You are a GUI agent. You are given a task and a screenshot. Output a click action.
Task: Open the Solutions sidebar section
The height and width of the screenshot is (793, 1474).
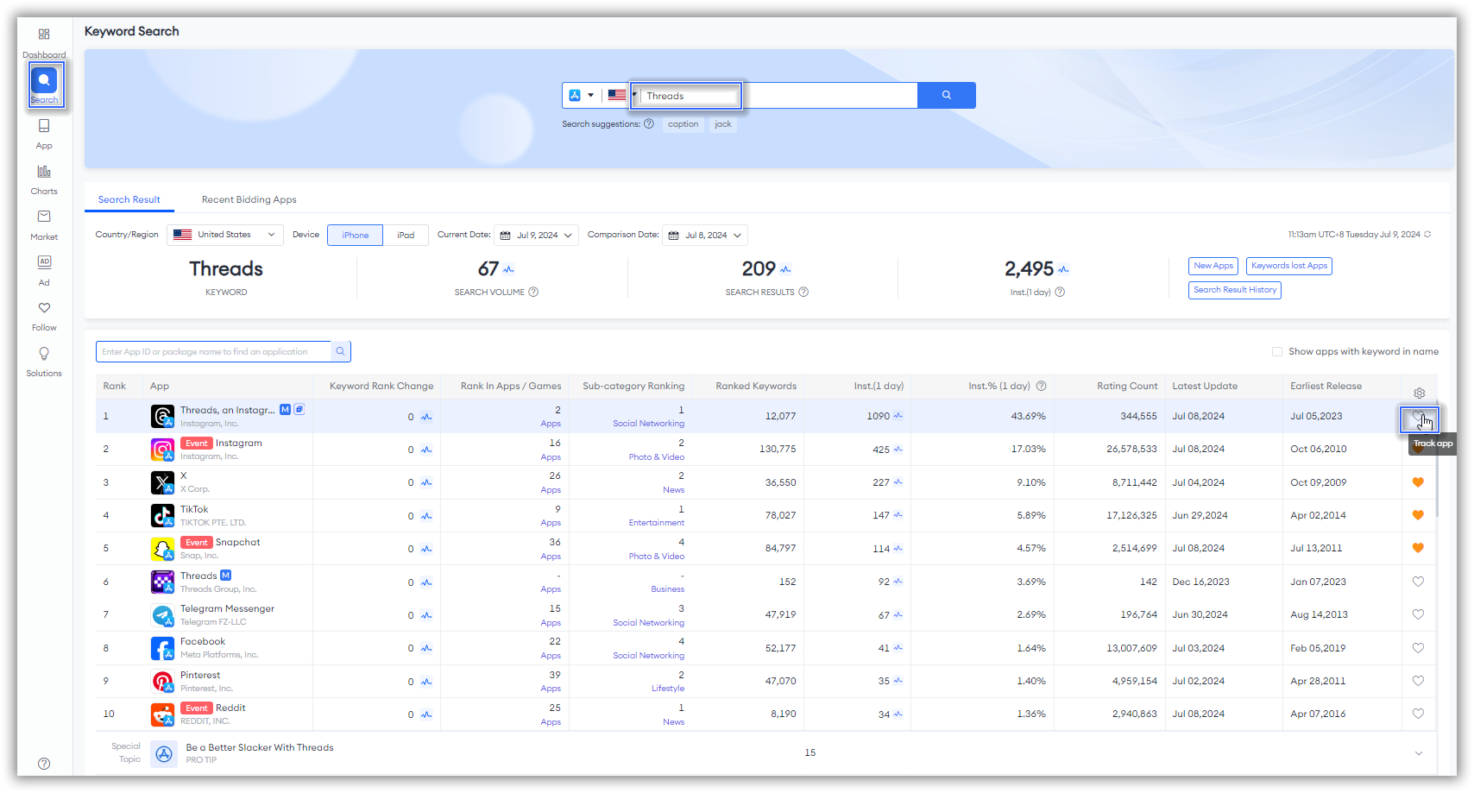pyautogui.click(x=44, y=362)
